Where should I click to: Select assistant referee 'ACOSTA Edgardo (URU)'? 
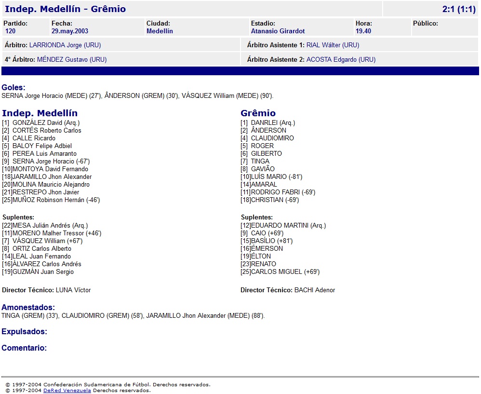[341, 59]
